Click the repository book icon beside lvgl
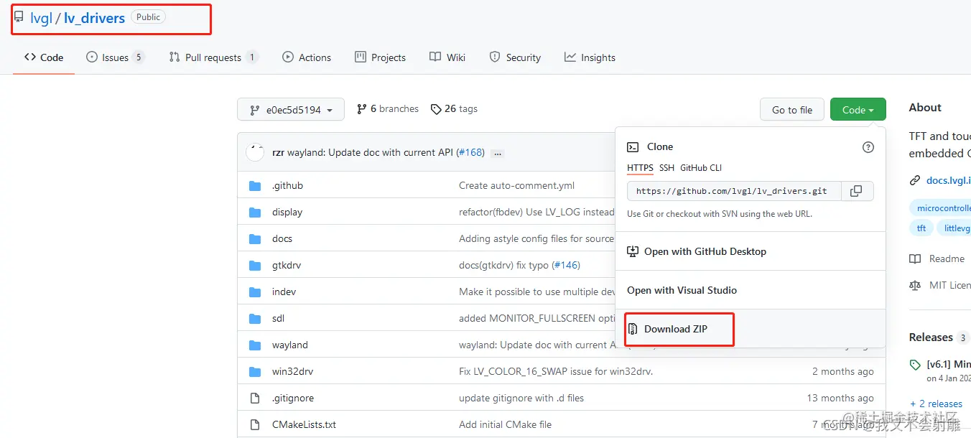The width and height of the screenshot is (971, 438). (19, 17)
